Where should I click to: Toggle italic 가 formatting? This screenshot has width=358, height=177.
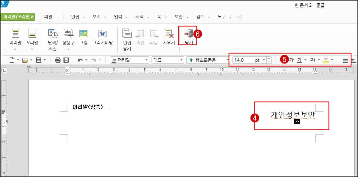tap(291, 60)
